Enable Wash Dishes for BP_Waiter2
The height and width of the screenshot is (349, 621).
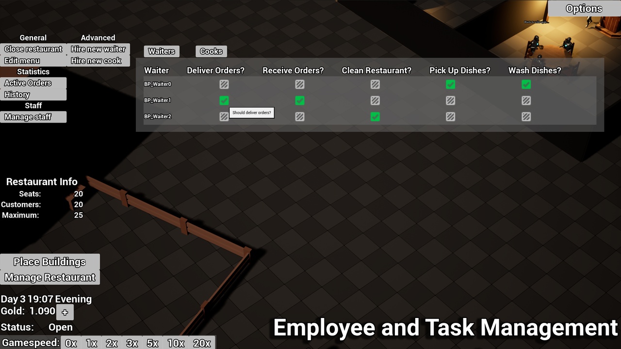tap(526, 116)
